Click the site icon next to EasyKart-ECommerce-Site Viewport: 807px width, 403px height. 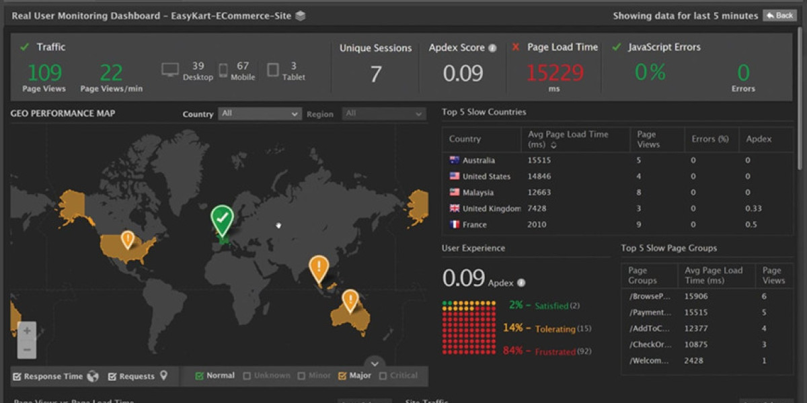click(300, 15)
